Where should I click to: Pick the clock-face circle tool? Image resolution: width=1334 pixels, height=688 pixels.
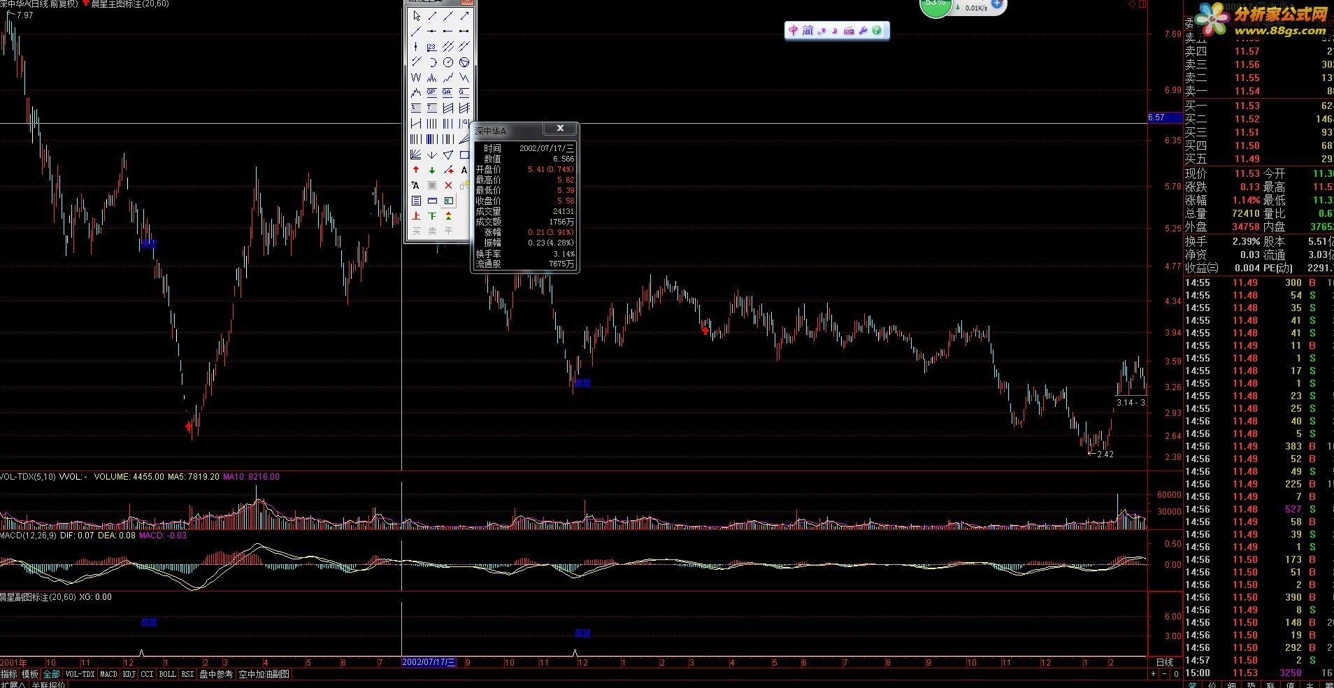pos(448,62)
